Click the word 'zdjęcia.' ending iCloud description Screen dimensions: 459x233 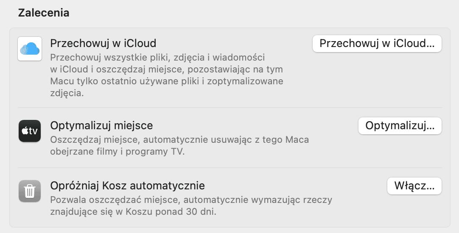(x=67, y=93)
